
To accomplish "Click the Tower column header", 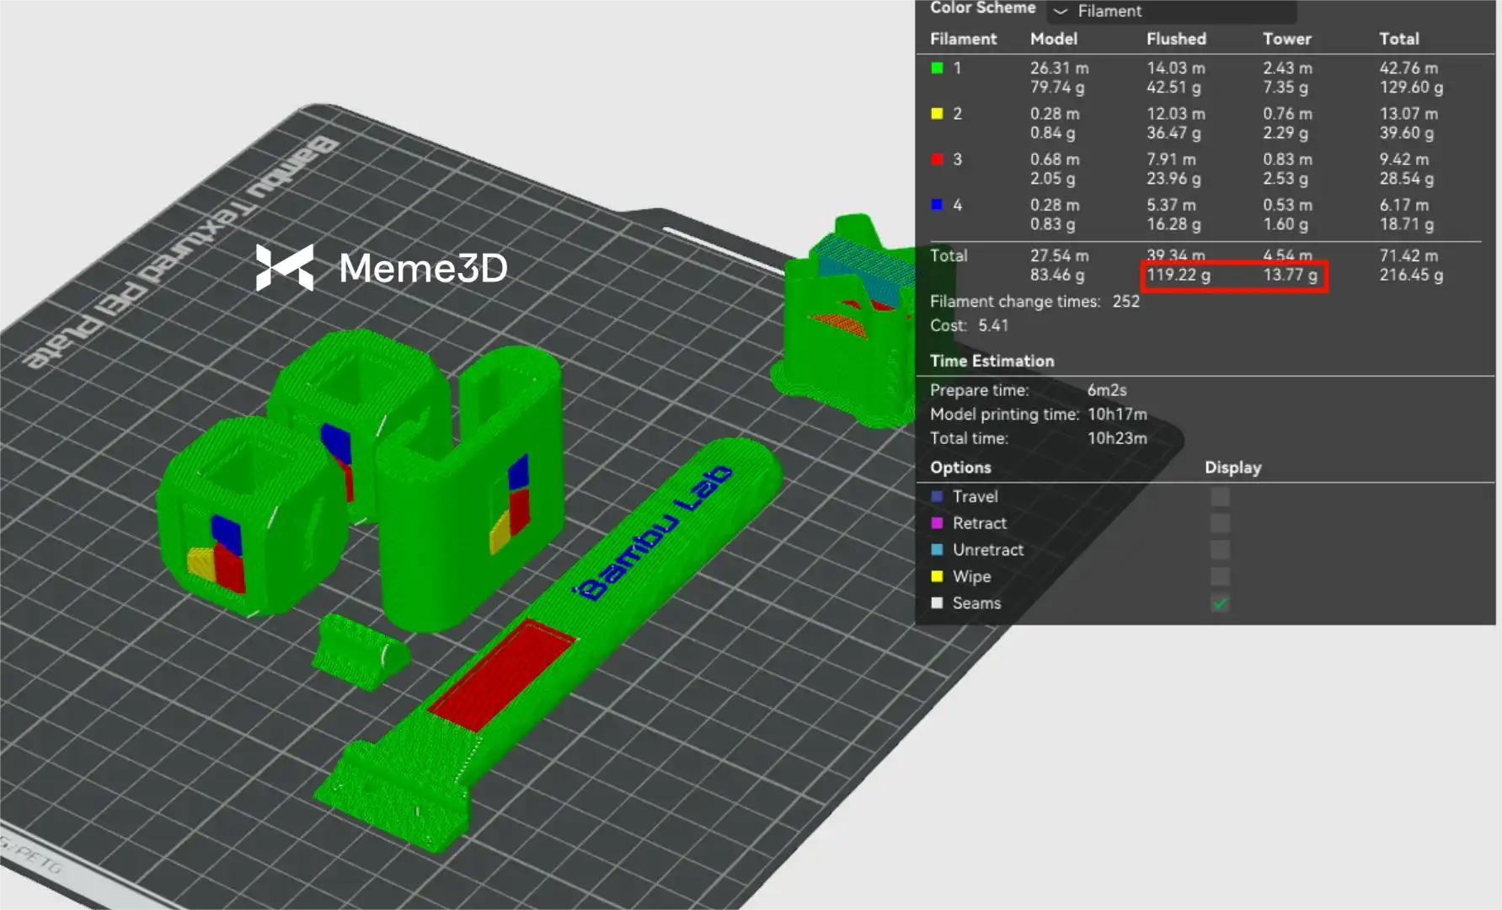I will click(1286, 39).
